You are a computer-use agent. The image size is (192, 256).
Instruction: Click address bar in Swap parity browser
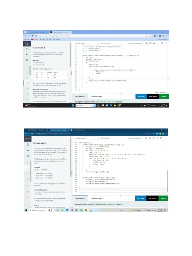90,134
